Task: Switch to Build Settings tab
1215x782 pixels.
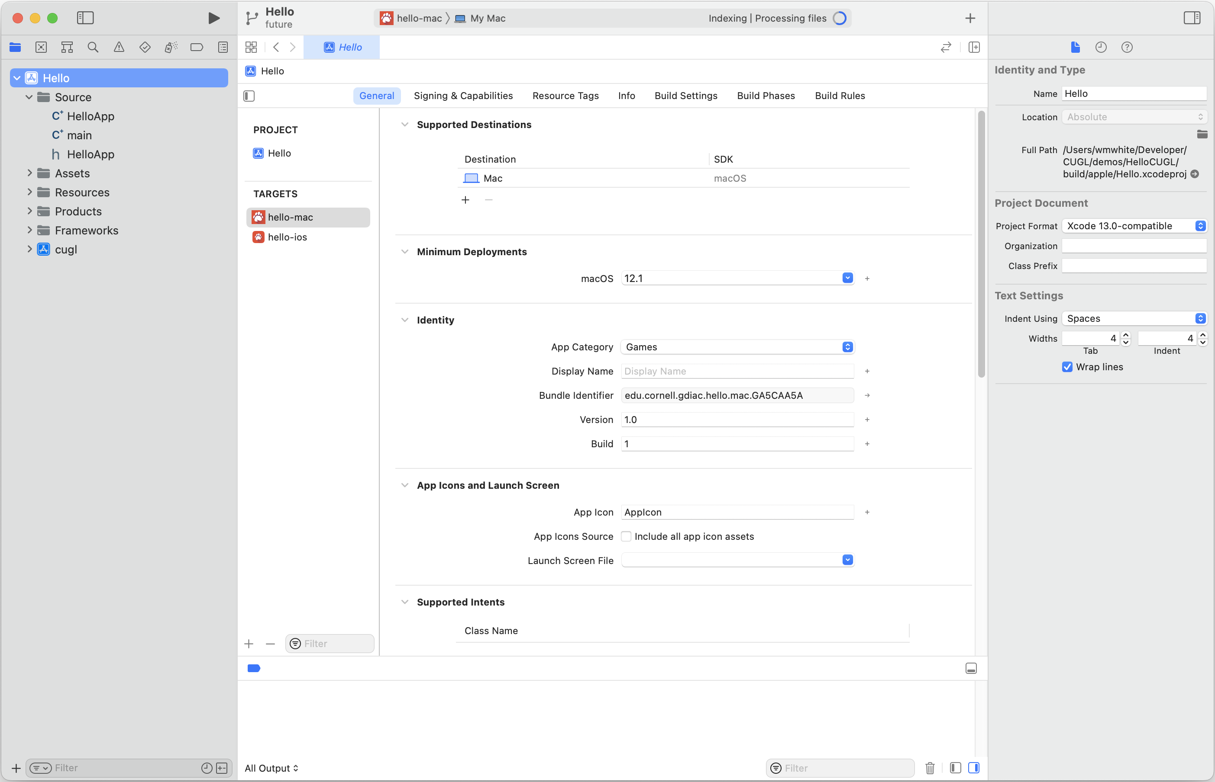Action: point(685,96)
